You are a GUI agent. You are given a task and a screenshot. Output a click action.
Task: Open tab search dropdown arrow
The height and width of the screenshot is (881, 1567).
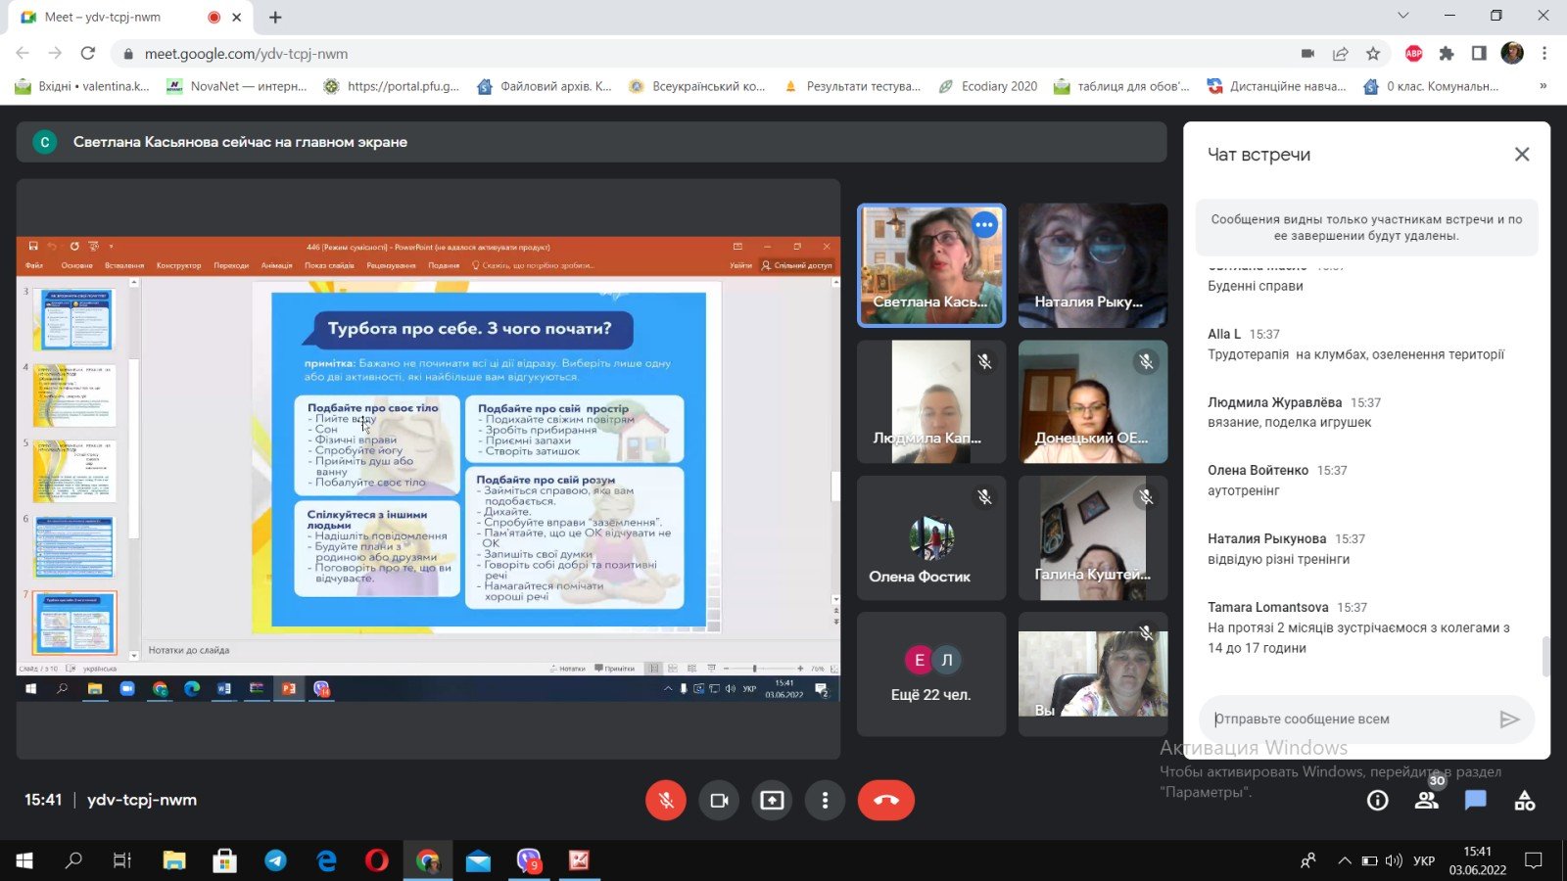click(1403, 16)
